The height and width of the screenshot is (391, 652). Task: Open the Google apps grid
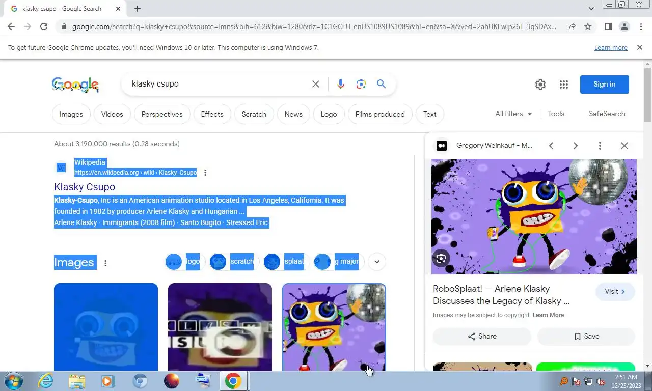[563, 85]
